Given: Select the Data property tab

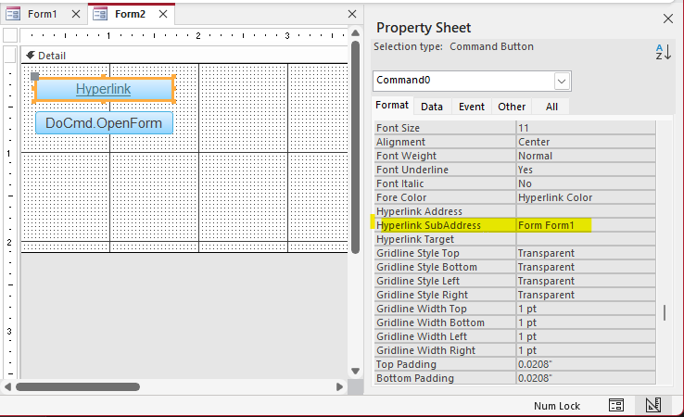Looking at the screenshot, I should [x=432, y=107].
